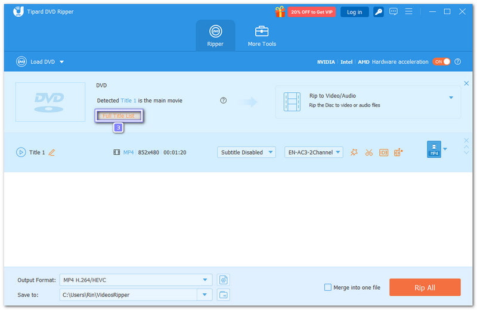Switch to the More Tools tab
This screenshot has width=477, height=310.
(262, 36)
